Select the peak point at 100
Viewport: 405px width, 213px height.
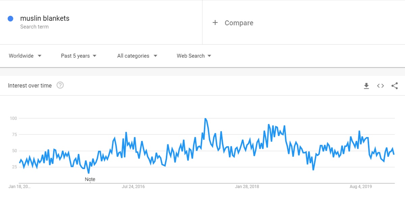coord(205,119)
